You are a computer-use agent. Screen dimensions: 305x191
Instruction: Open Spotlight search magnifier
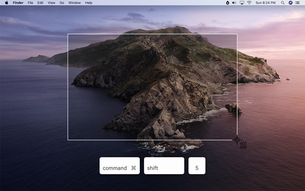point(283,3)
